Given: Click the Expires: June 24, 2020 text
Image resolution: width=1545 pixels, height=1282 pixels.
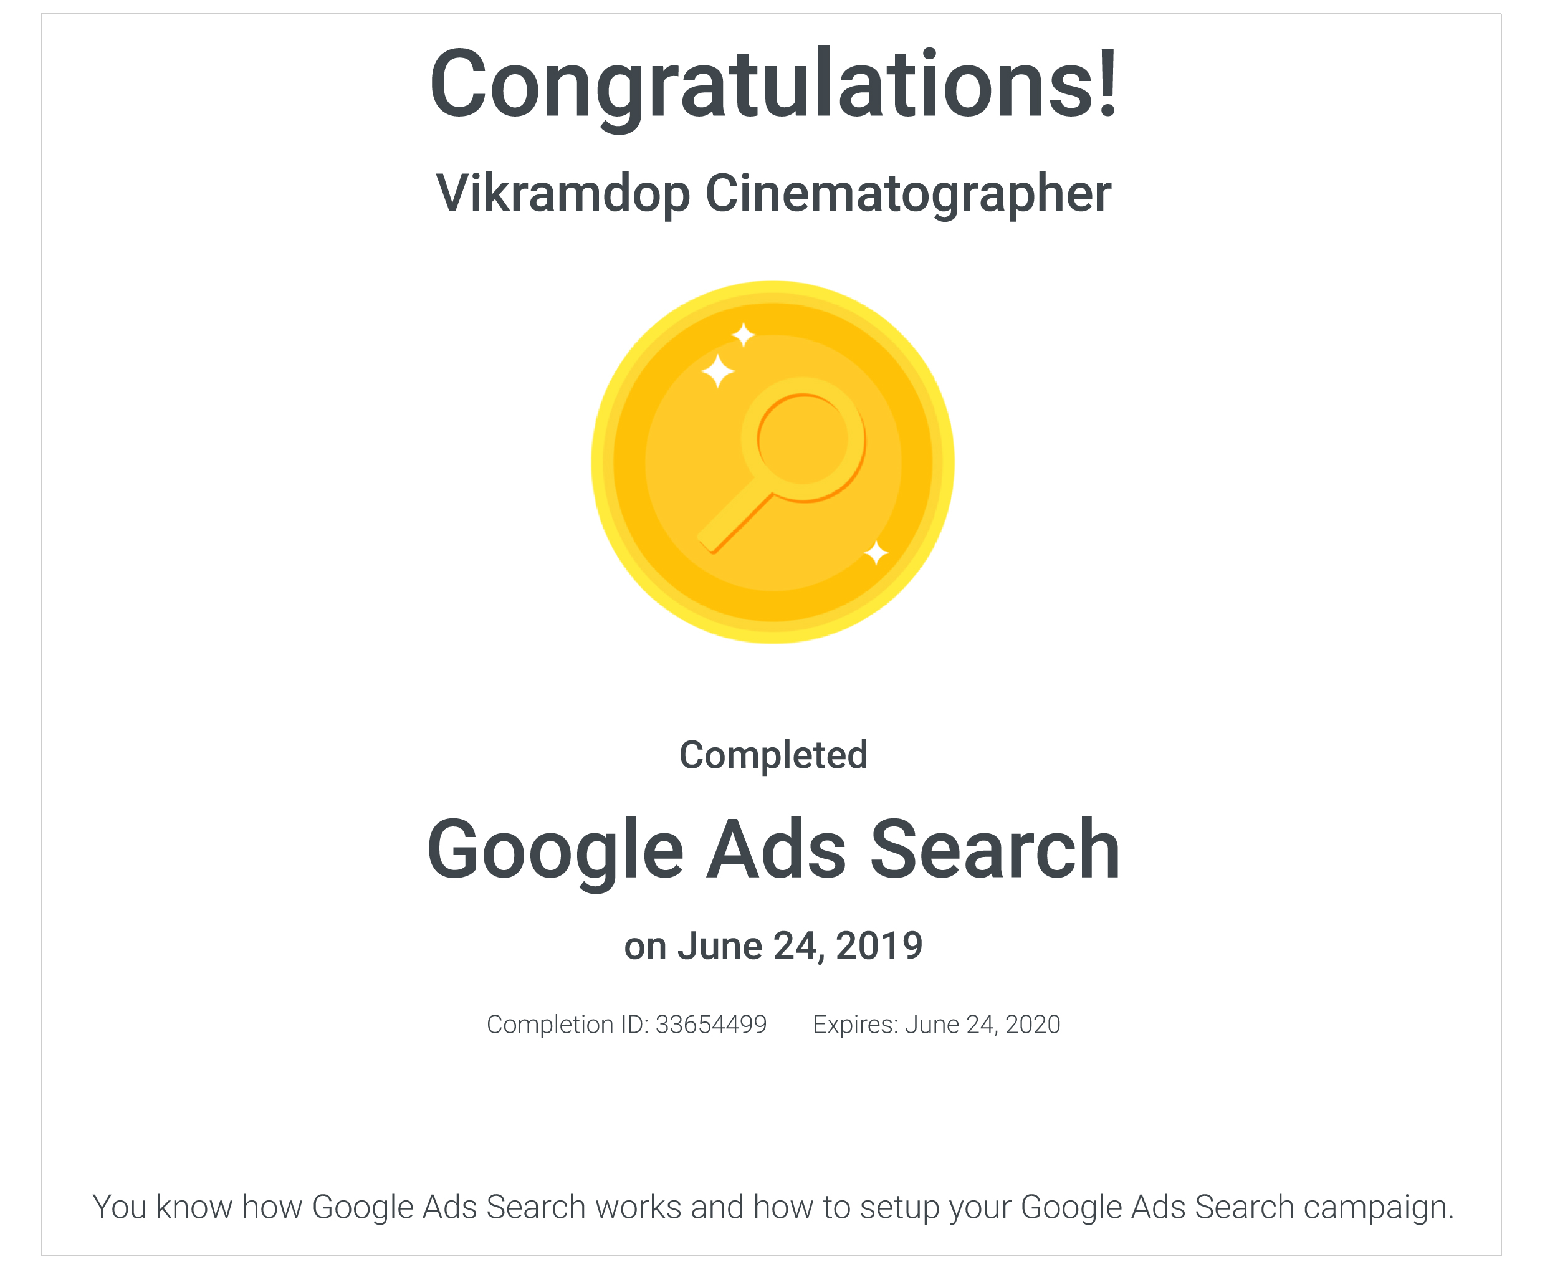Looking at the screenshot, I should point(937,1025).
